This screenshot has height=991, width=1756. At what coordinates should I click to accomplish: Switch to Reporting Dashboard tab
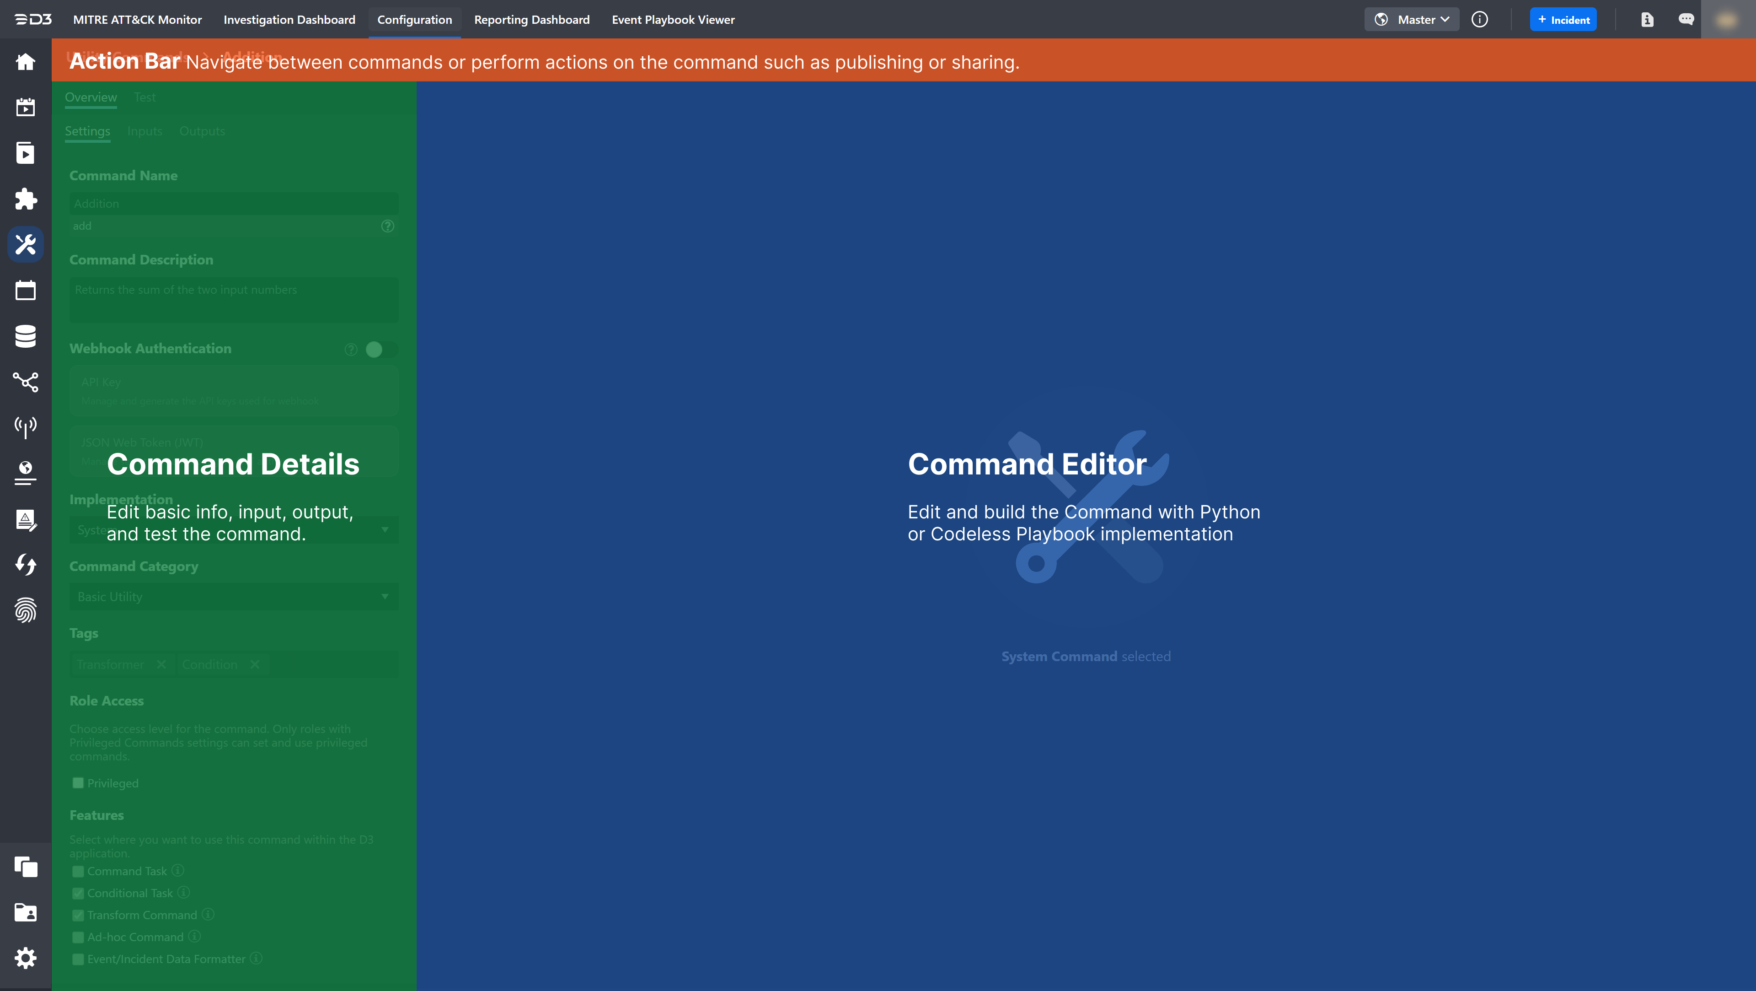click(x=532, y=20)
